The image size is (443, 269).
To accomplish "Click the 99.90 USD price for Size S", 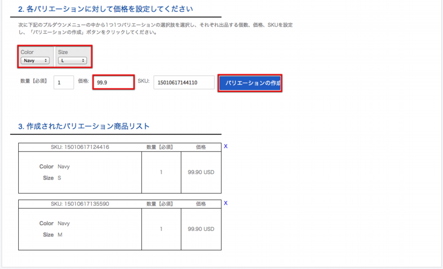I will [x=201, y=173].
